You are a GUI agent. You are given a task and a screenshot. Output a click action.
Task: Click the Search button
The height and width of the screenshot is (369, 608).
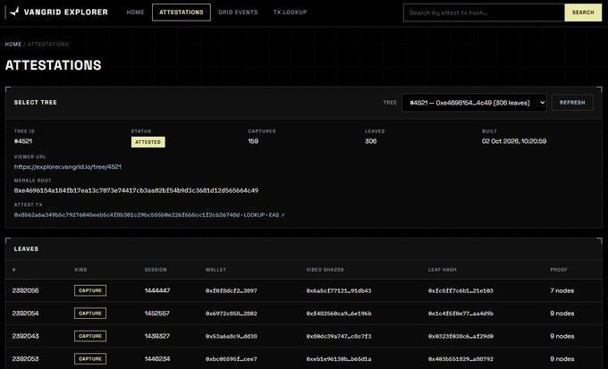pos(583,13)
